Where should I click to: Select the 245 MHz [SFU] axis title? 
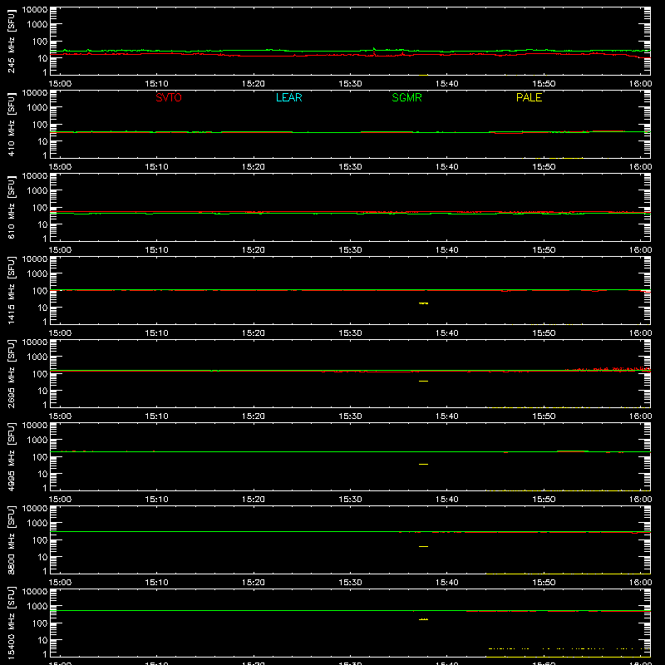click(11, 41)
